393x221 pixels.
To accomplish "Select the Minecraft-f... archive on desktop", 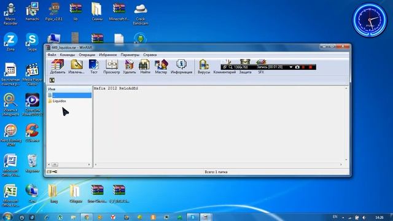I will (119, 12).
